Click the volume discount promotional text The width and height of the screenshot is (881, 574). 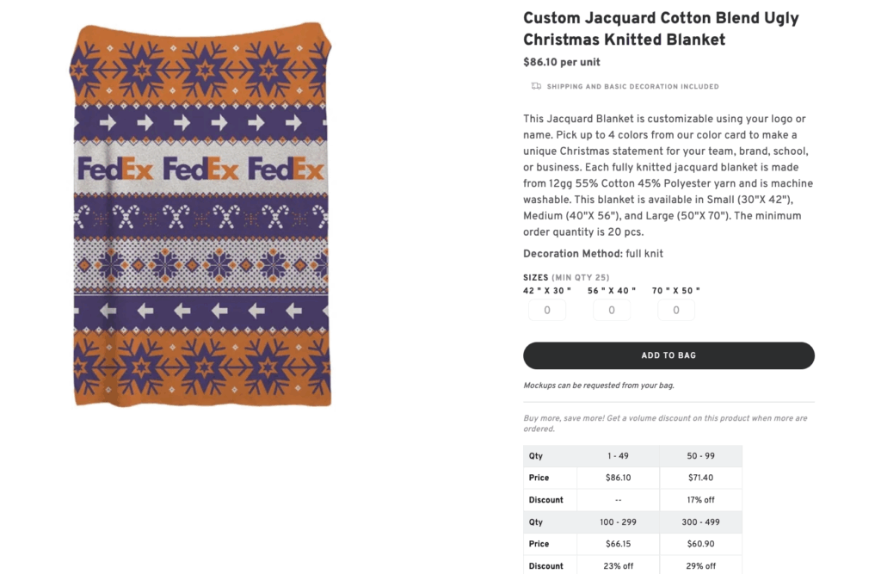665,423
